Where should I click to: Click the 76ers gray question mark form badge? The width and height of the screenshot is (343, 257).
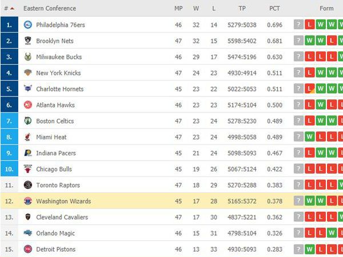(298, 25)
